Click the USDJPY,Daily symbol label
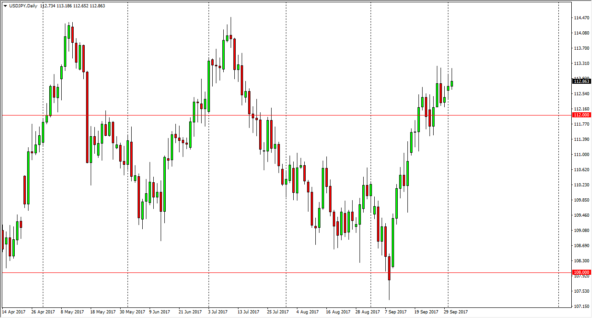The image size is (592, 318). [x=23, y=6]
